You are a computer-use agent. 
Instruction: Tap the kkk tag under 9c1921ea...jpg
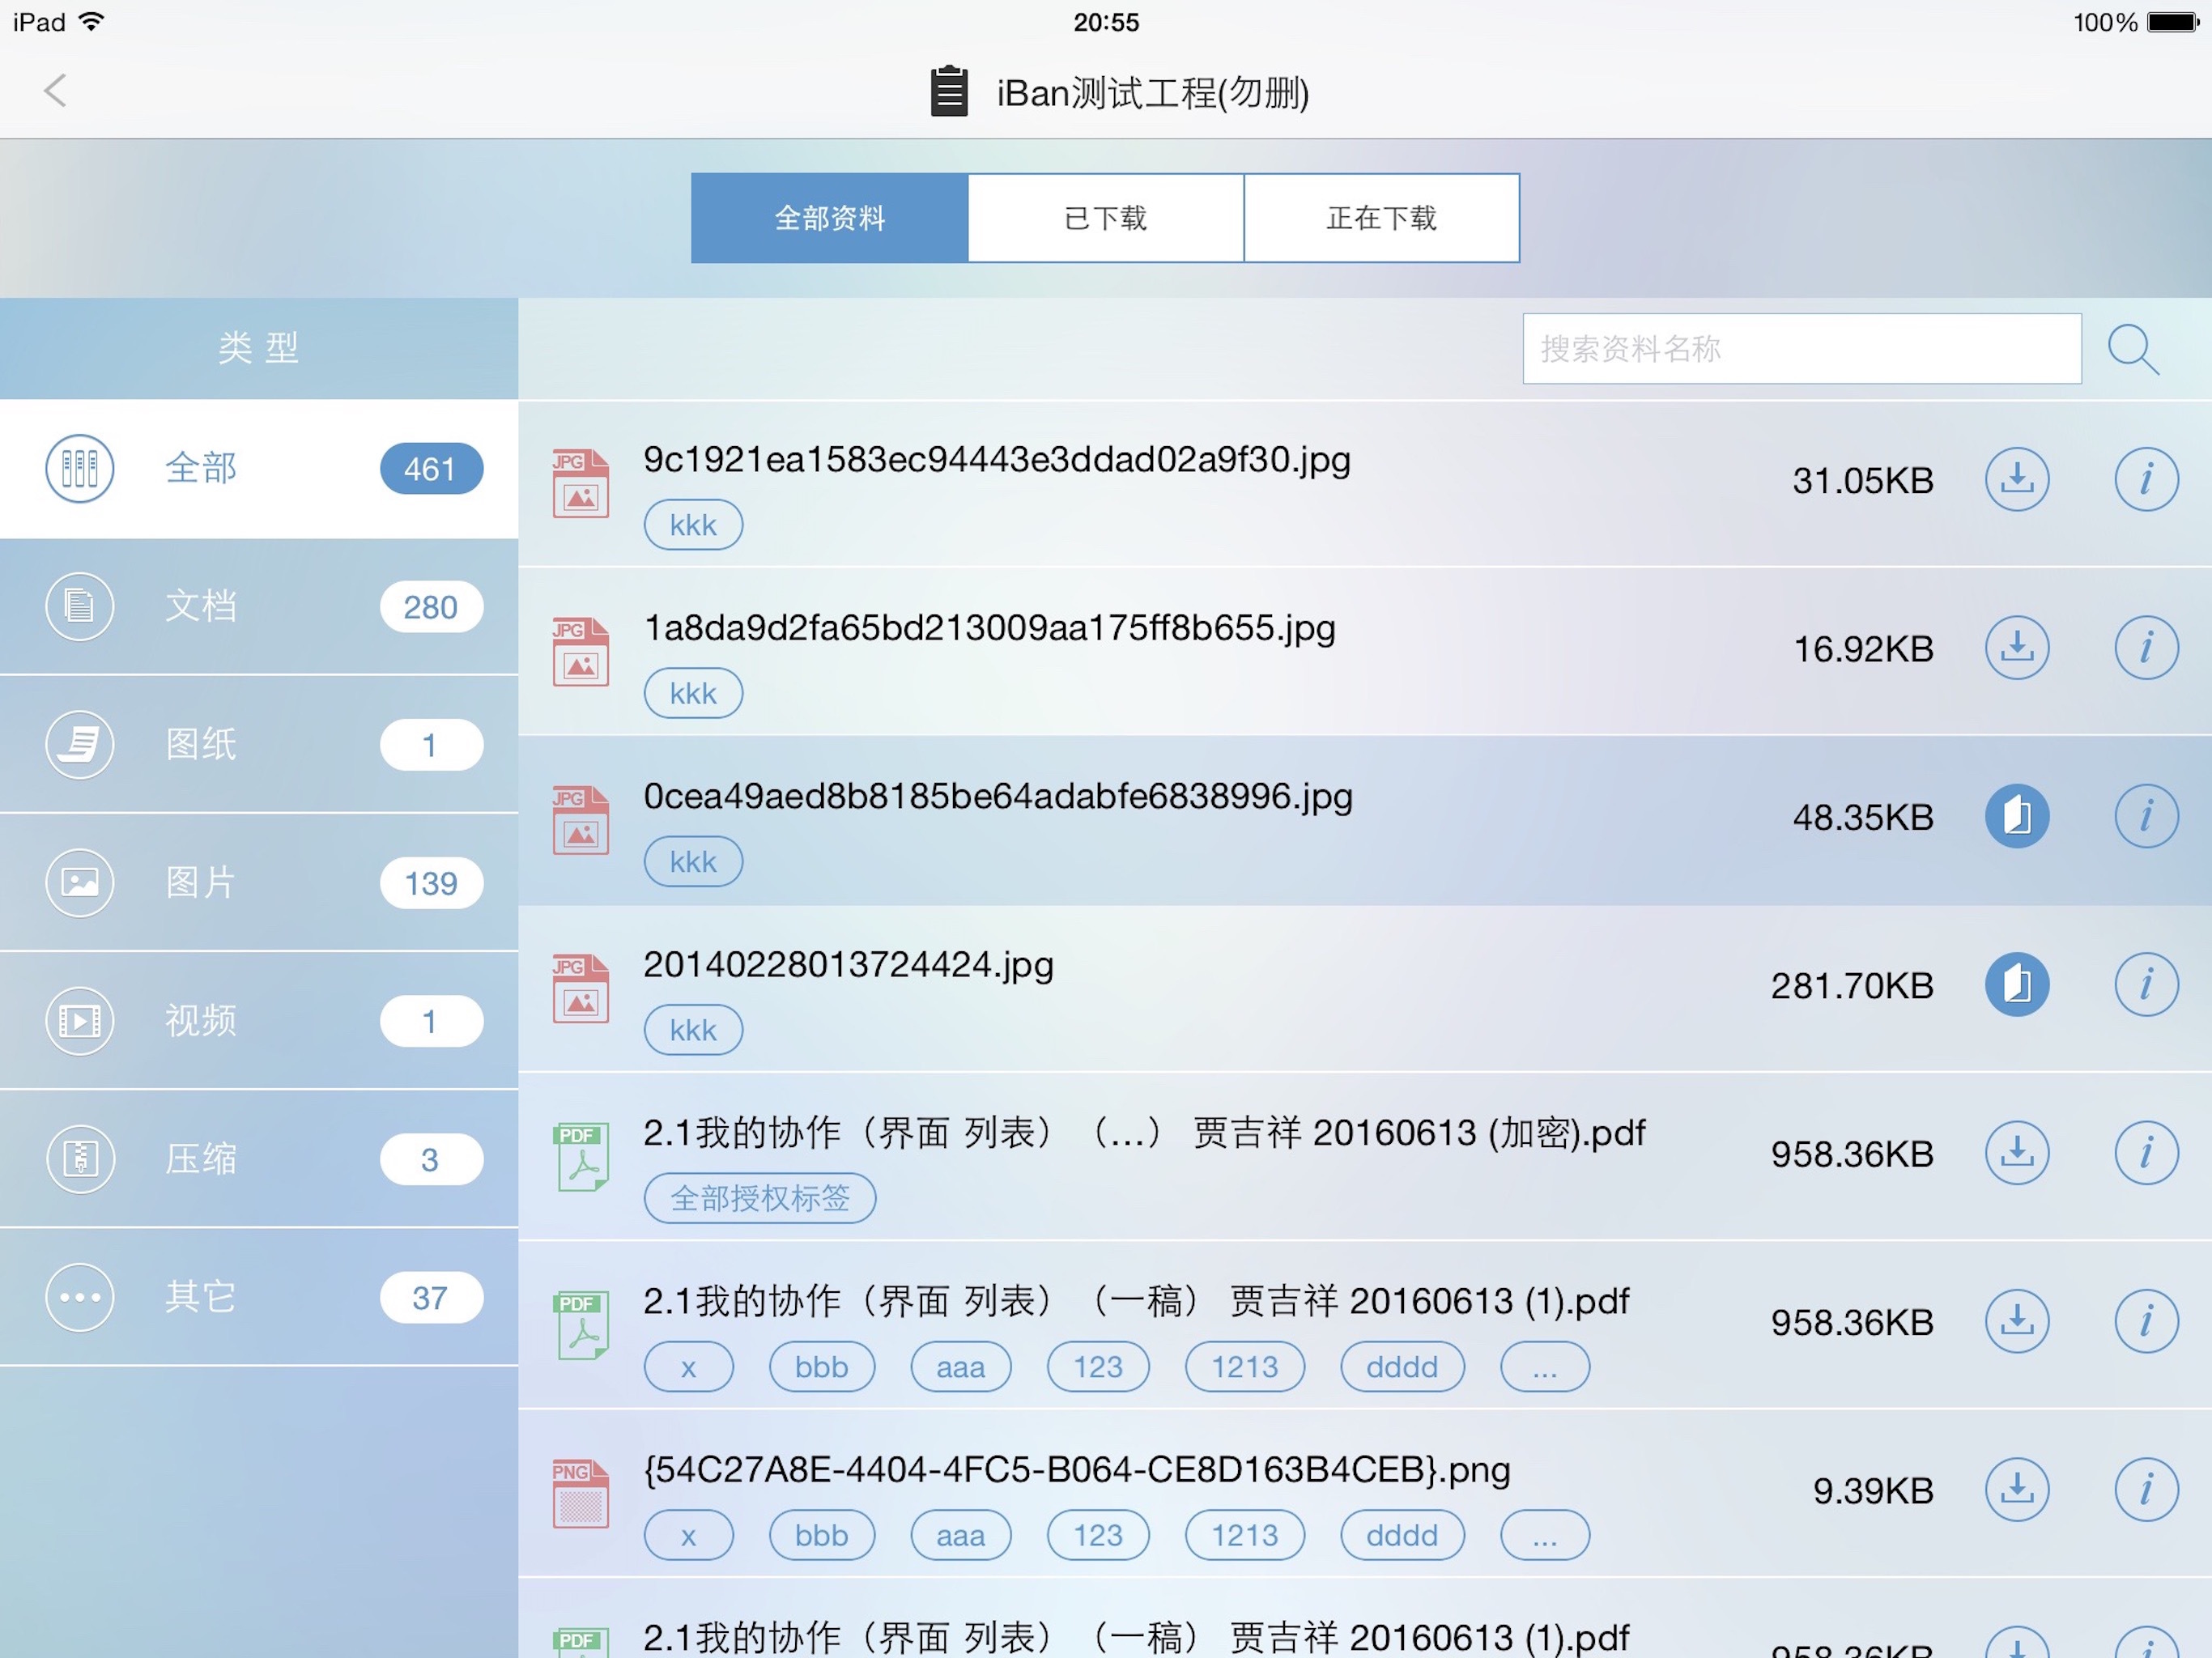(x=693, y=525)
